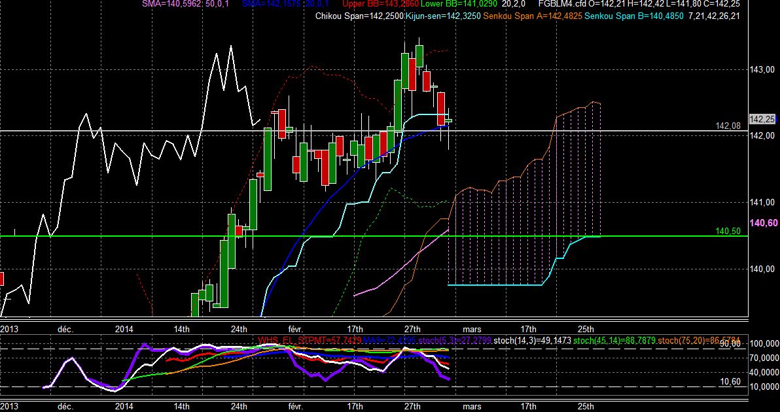Click the 2014 date label under main chart
Viewport: 780px width, 412px height.
click(x=124, y=329)
